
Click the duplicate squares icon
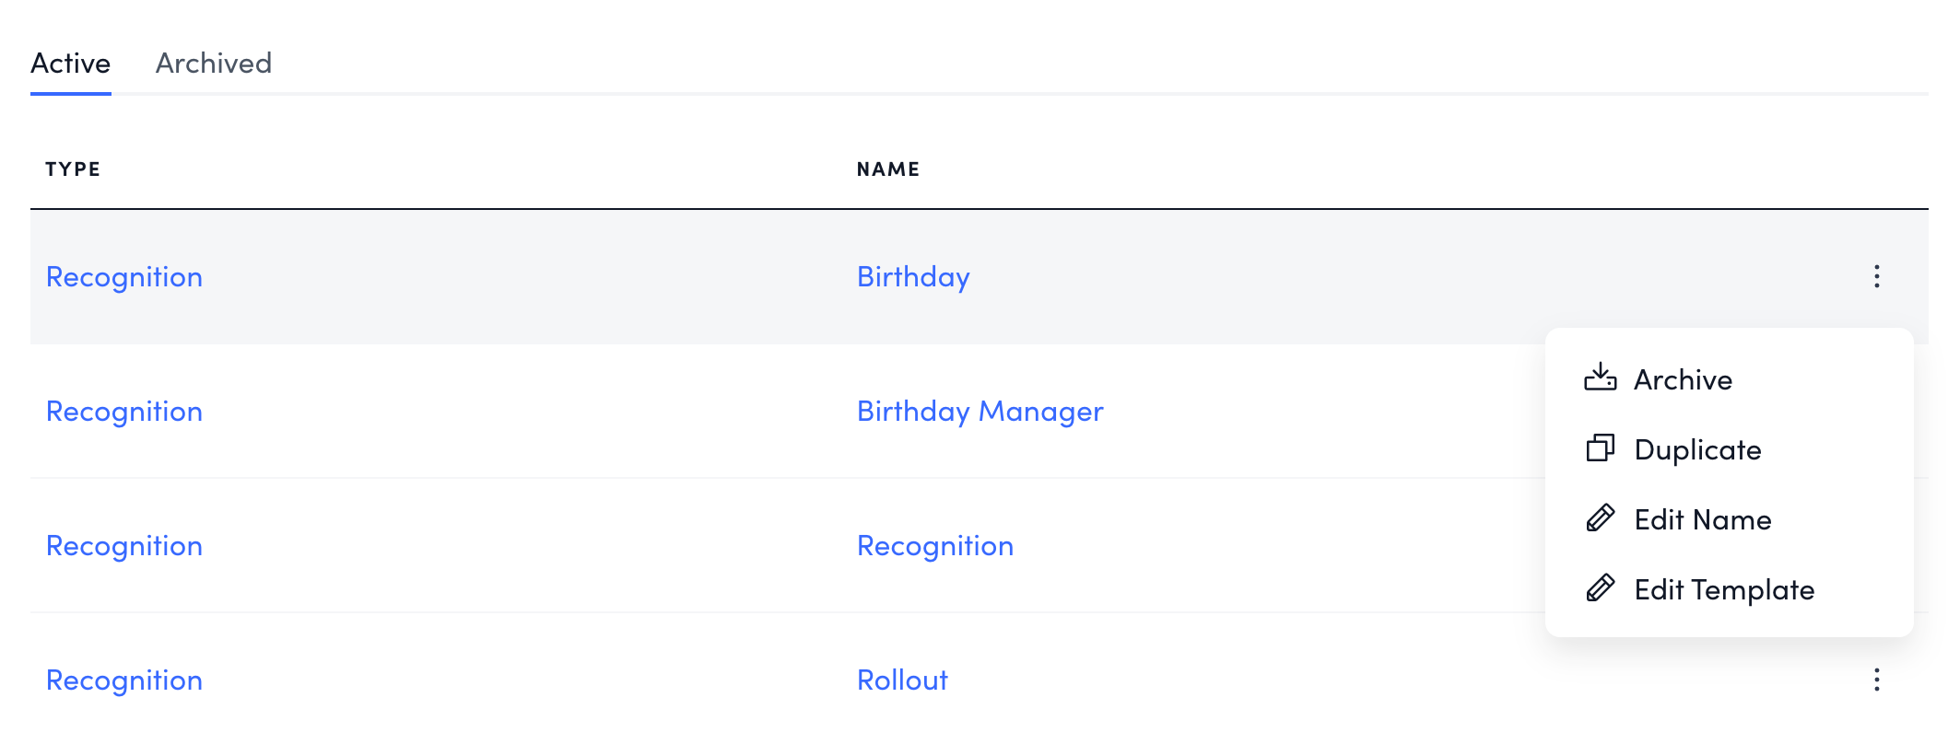pyautogui.click(x=1600, y=448)
